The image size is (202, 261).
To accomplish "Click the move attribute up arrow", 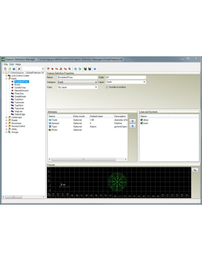I will coord(132,121).
